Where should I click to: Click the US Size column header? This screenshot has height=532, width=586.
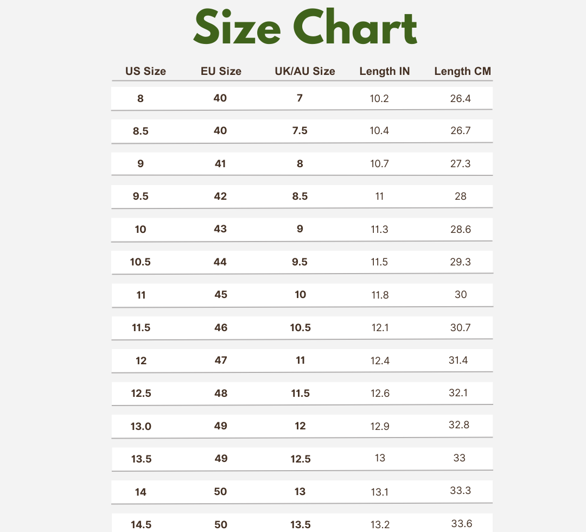coord(145,71)
